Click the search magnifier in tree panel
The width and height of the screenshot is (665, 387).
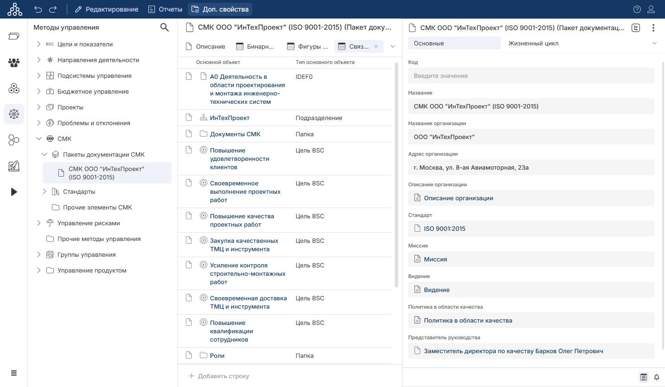coord(164,27)
